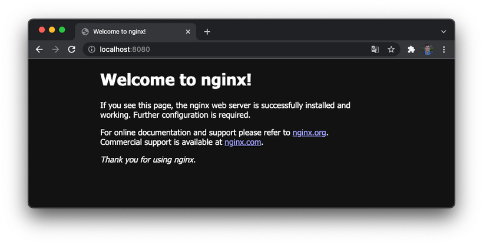Close the browser window with red button
Viewport: 483px width, 245px height.
click(x=42, y=30)
